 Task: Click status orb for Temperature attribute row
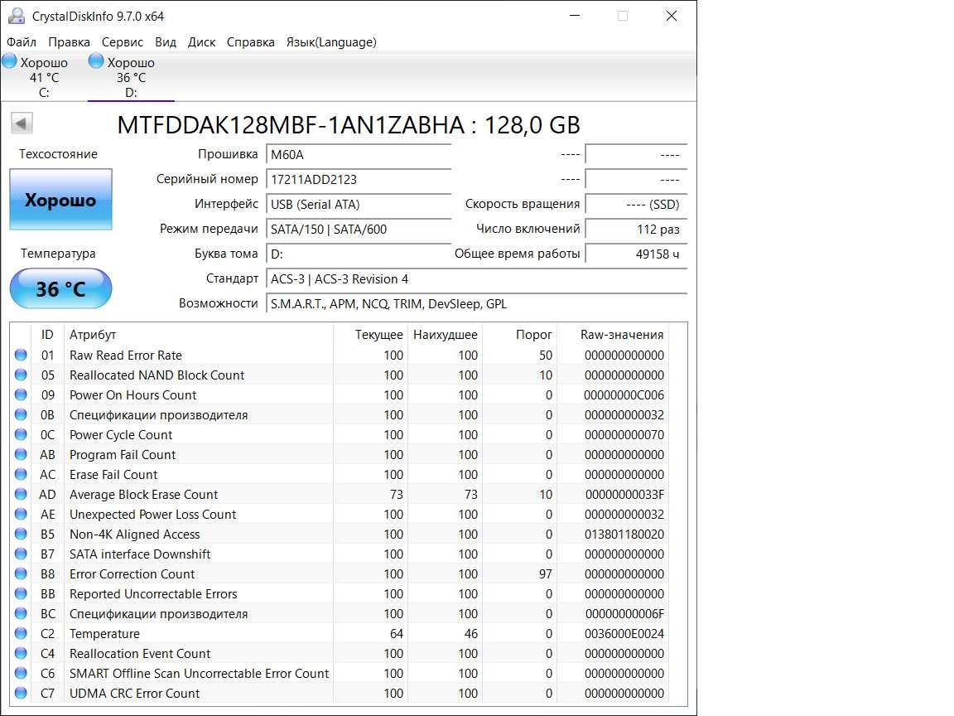(21, 633)
